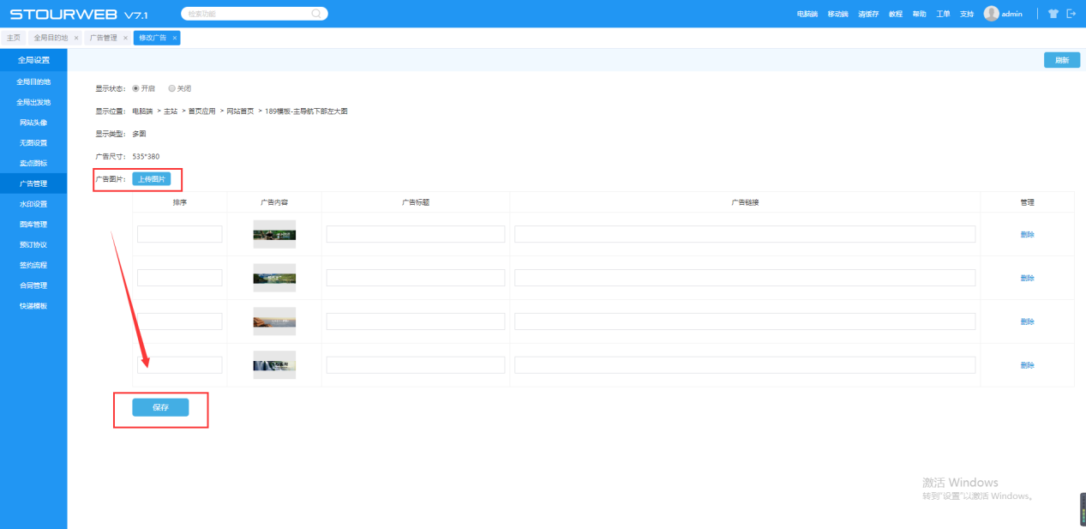Click the 清缓存 header link
Image resolution: width=1086 pixels, height=529 pixels.
click(x=868, y=15)
